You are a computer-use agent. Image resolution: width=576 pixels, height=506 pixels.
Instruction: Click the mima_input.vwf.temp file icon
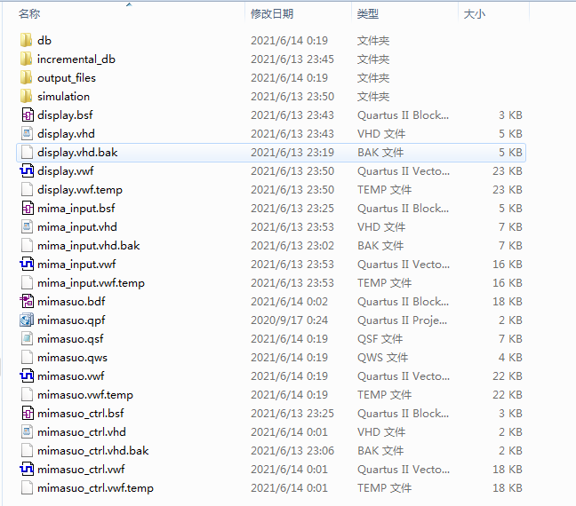[x=27, y=283]
